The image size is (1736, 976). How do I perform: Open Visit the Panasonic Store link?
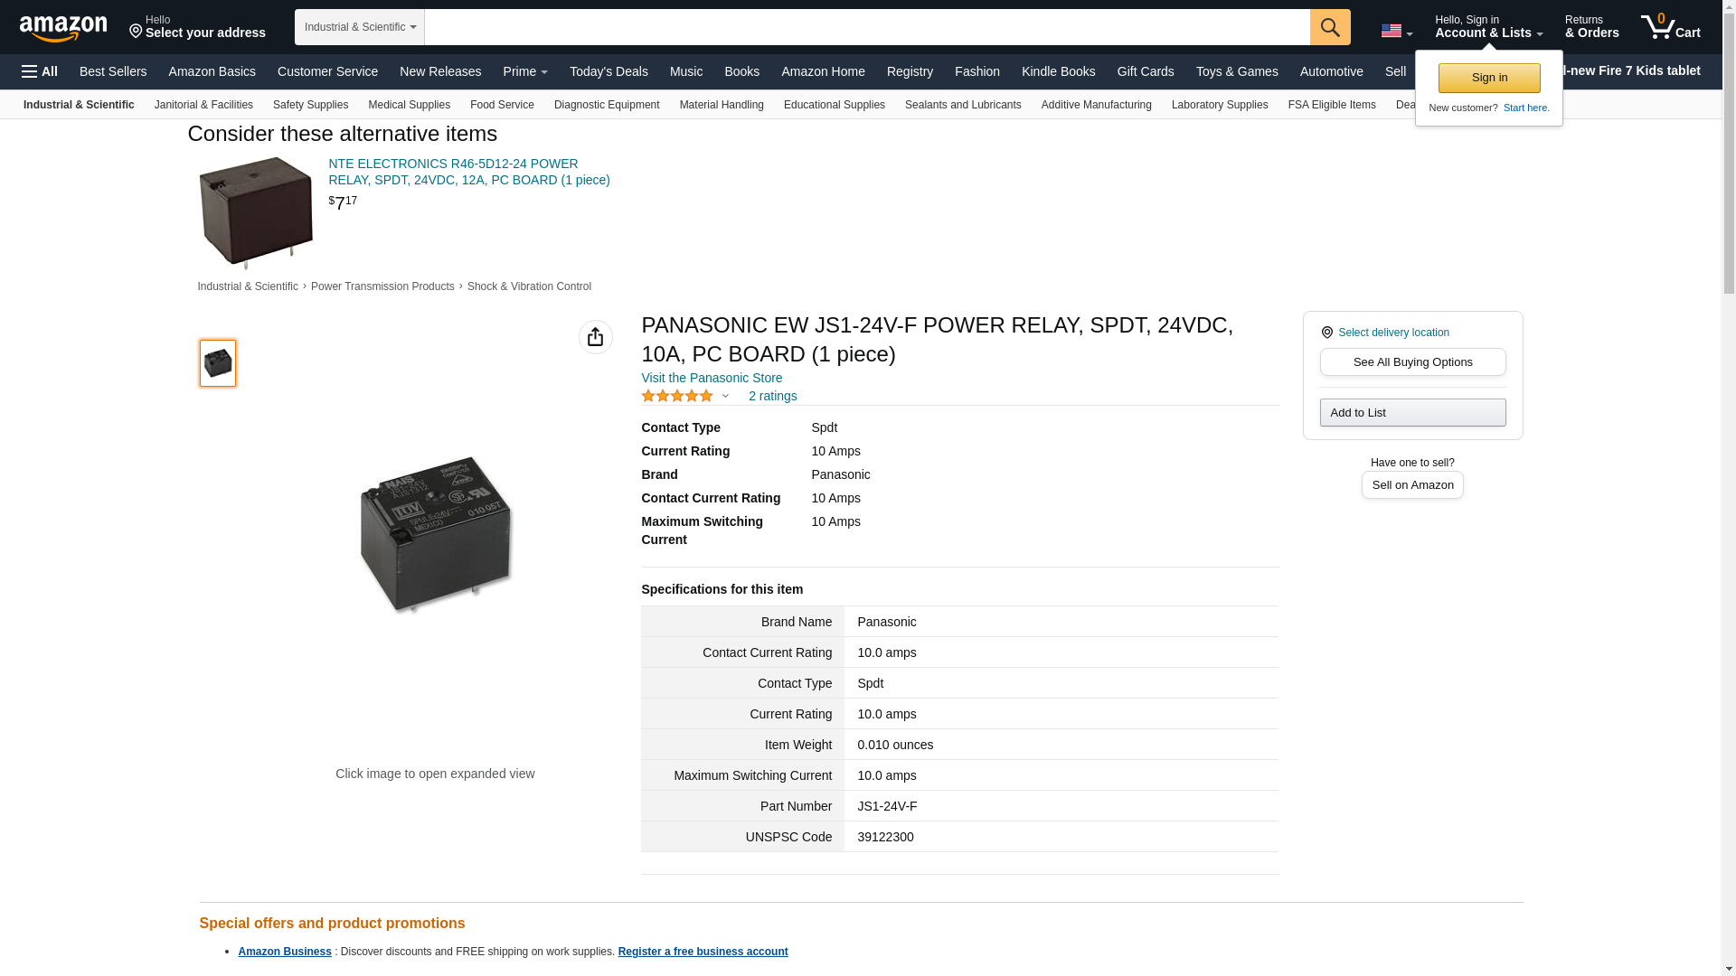point(712,378)
